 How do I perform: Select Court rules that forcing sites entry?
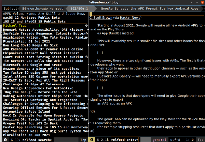pos(45,57)
